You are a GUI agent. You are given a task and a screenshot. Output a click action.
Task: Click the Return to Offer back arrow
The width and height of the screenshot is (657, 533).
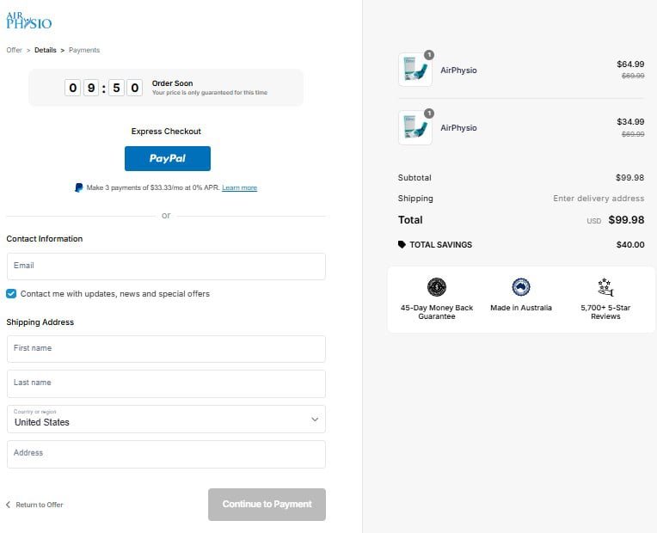(9, 505)
